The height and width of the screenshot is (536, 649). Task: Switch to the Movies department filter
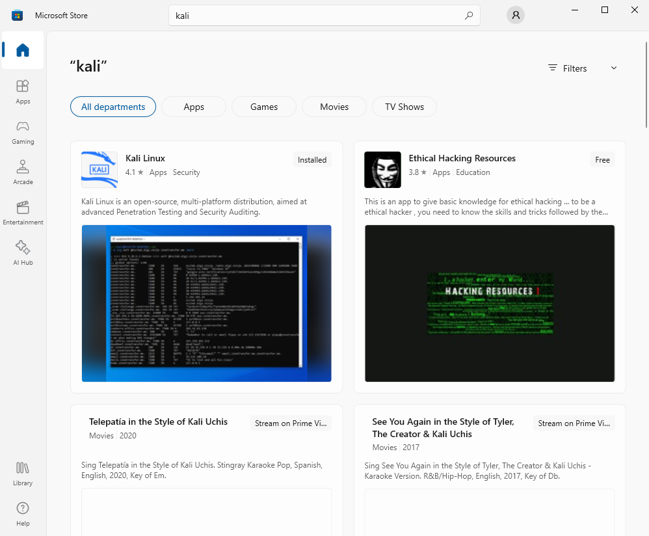tap(334, 106)
